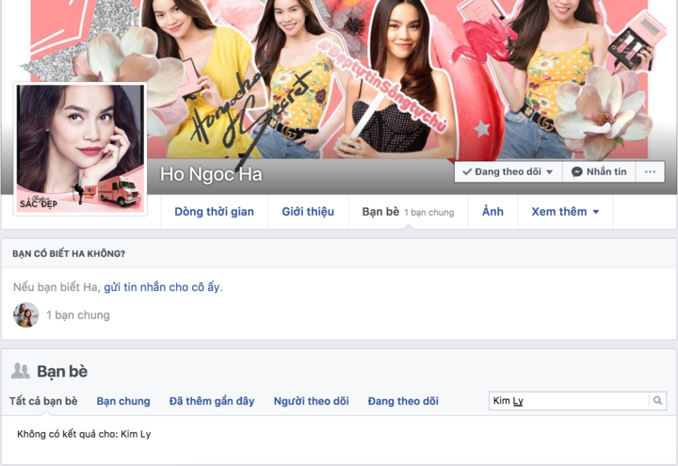Click the Ho Ngoc Ha profile name
Viewport: 678px width, 466px height.
[x=211, y=174]
